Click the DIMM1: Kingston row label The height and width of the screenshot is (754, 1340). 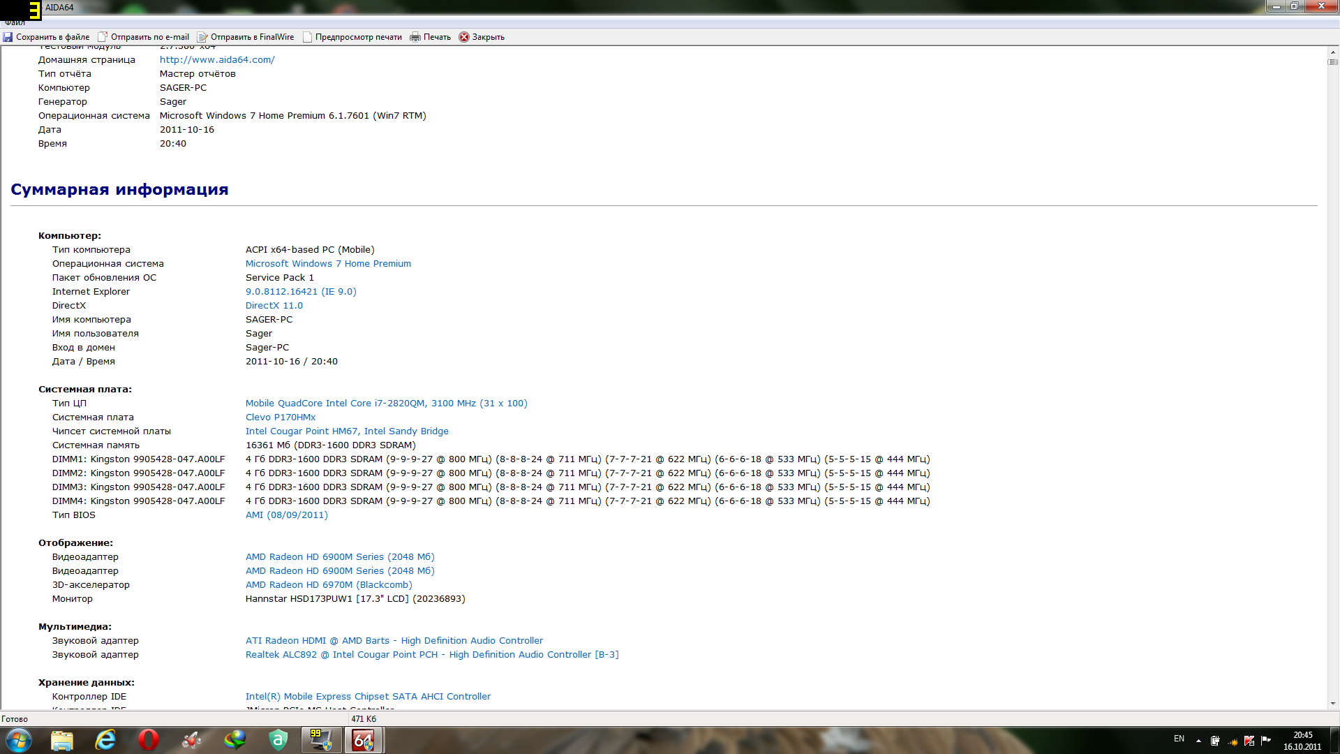click(x=138, y=459)
